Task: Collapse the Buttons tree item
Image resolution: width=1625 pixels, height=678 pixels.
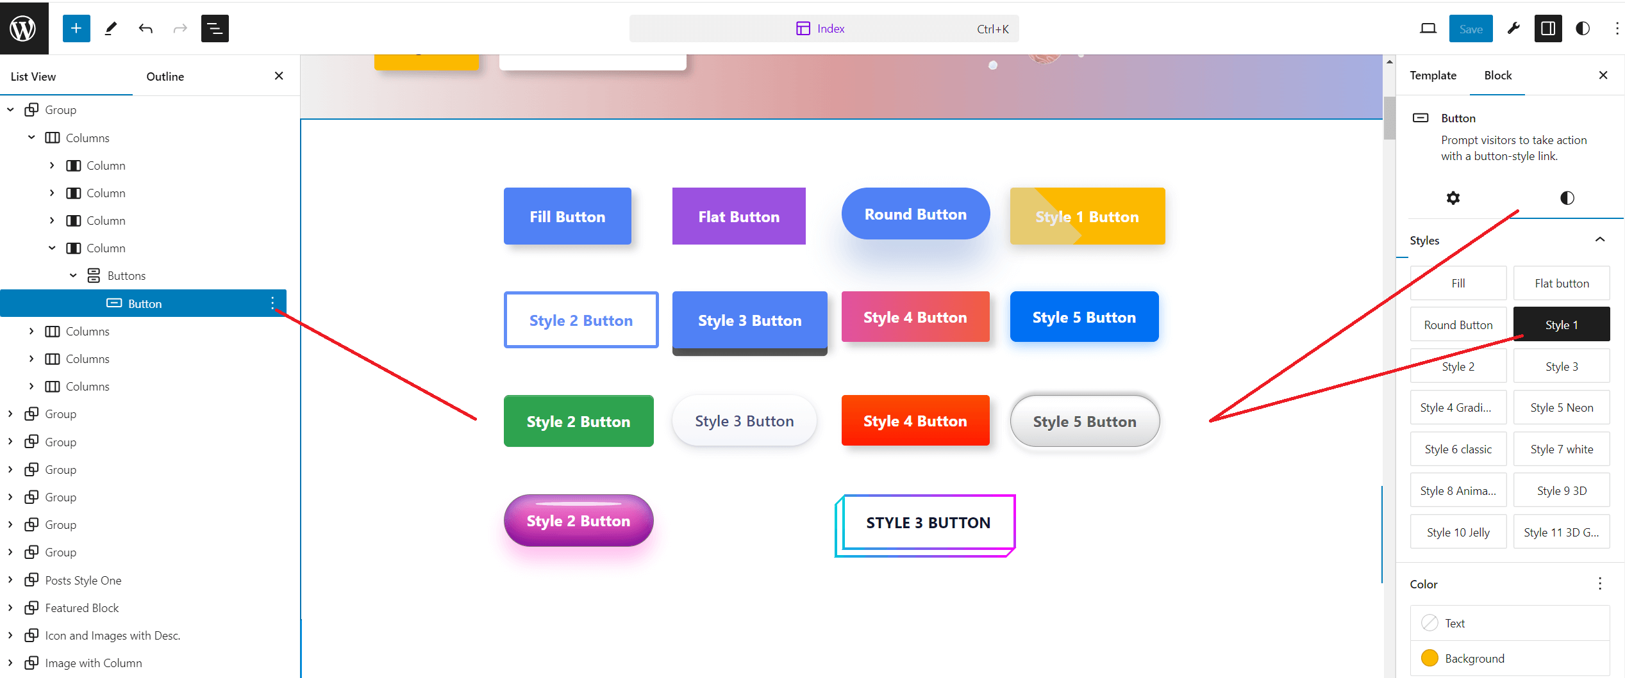Action: pos(73,275)
